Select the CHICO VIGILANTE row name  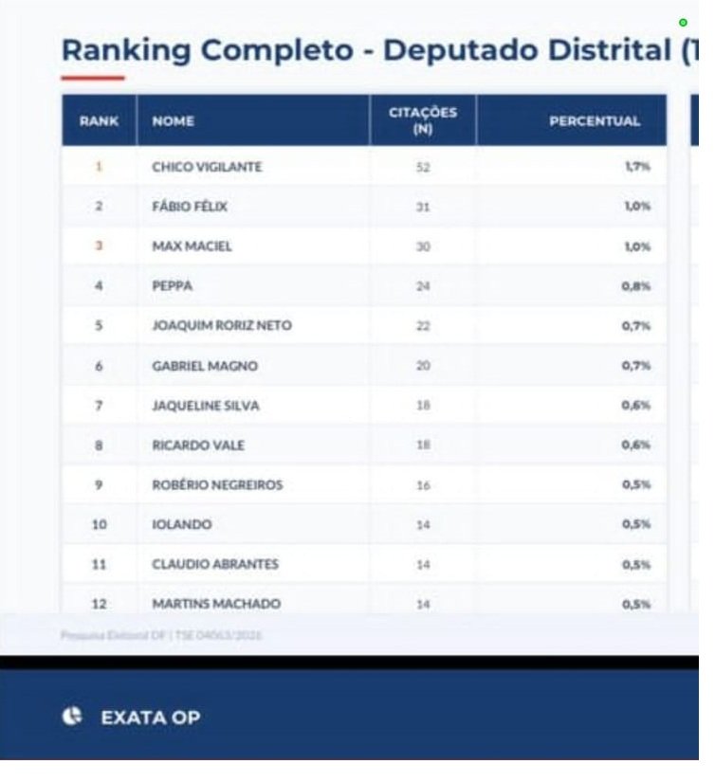tap(207, 167)
